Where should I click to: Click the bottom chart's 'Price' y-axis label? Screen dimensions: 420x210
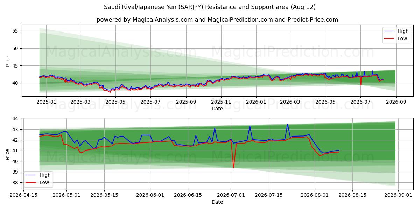click(x=8, y=154)
